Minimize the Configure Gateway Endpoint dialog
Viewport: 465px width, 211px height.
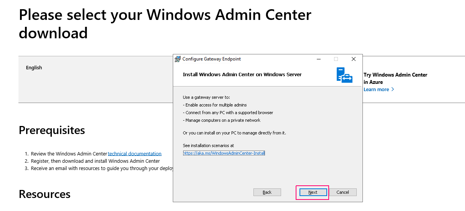(318, 59)
